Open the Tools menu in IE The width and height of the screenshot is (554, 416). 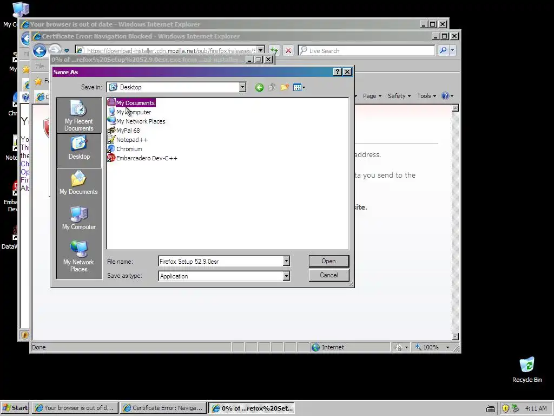[x=426, y=96]
